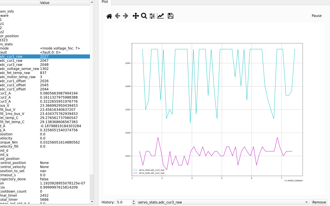The height and width of the screenshot is (206, 330).
Task: Open the servo_stats.adc_cur3_raw signal dropdown
Action: [223, 202]
